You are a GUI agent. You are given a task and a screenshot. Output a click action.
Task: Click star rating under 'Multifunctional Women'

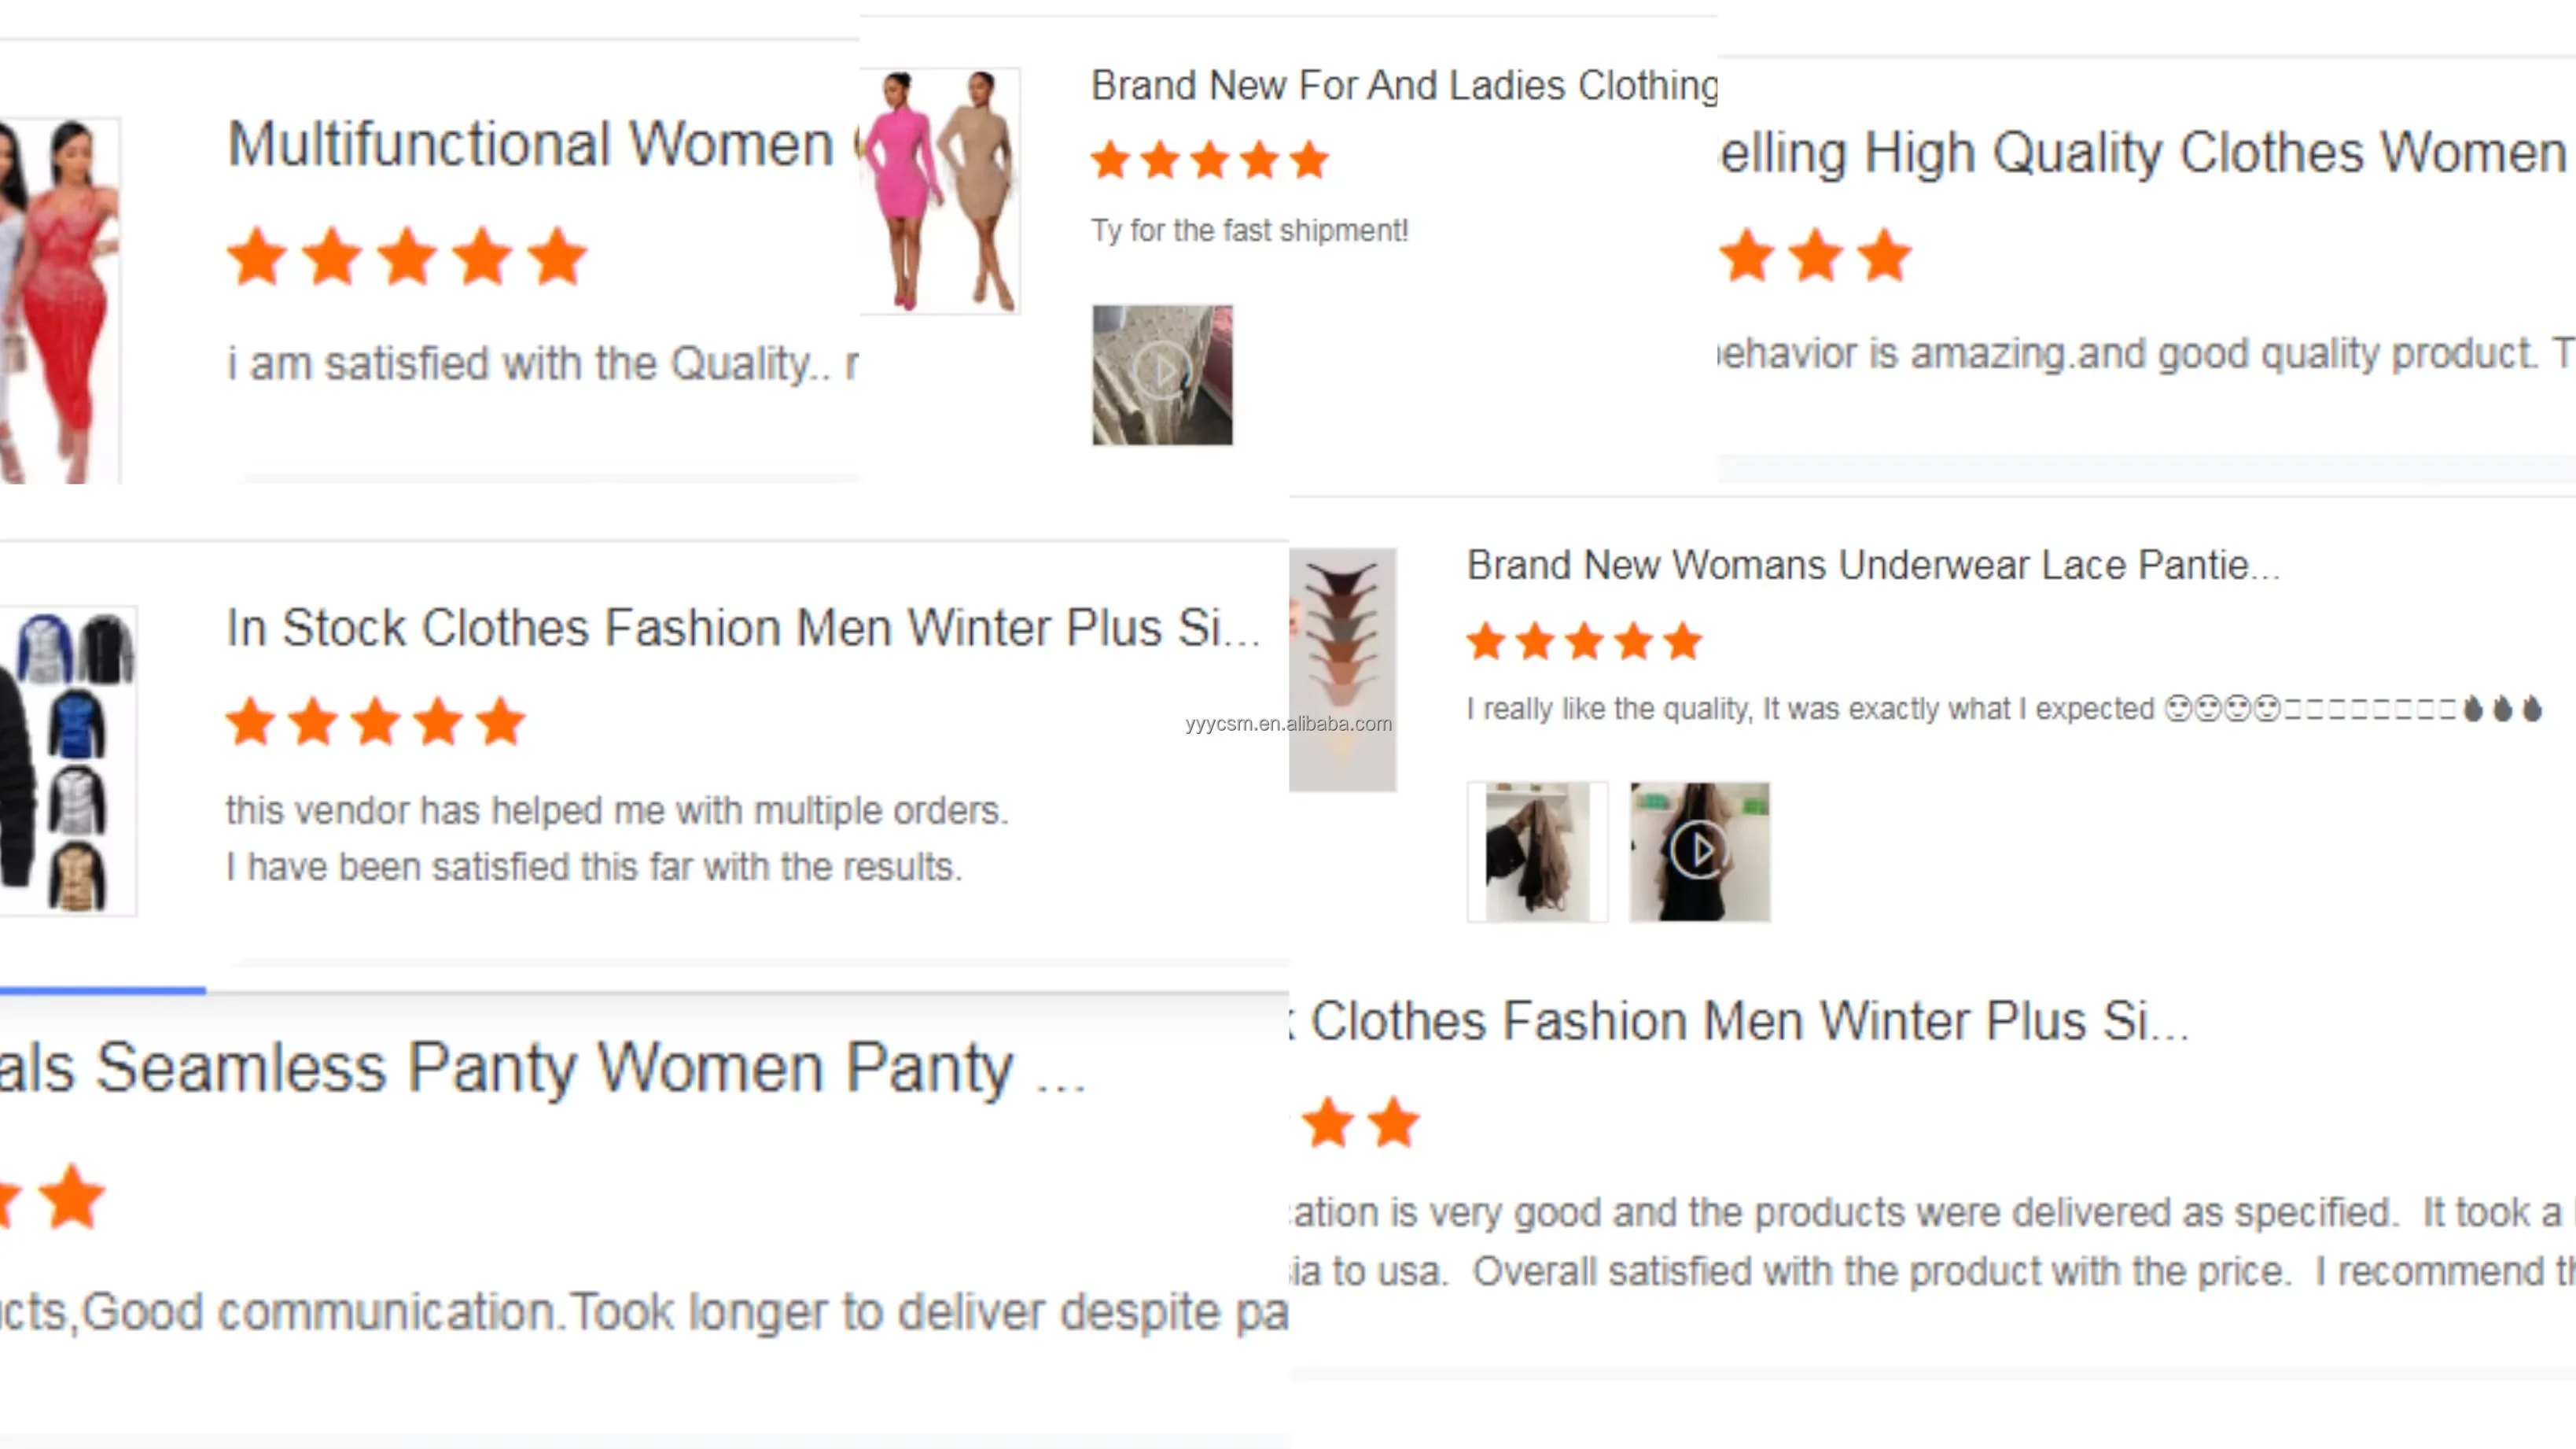pos(406,257)
